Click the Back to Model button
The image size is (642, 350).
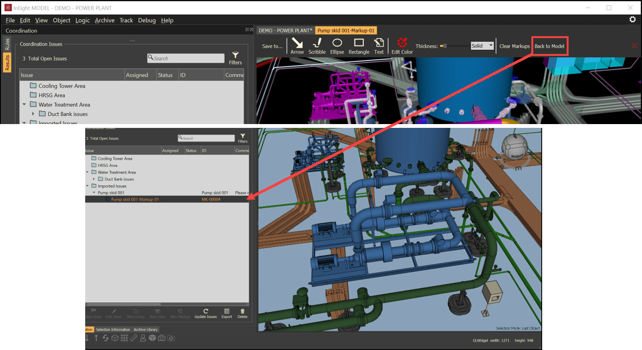click(x=549, y=46)
